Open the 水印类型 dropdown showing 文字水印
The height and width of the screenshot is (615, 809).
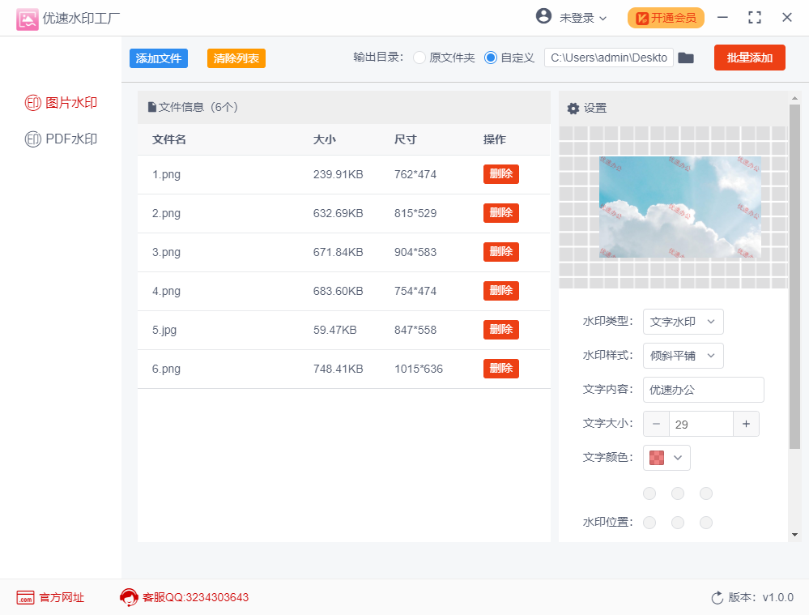(x=681, y=322)
